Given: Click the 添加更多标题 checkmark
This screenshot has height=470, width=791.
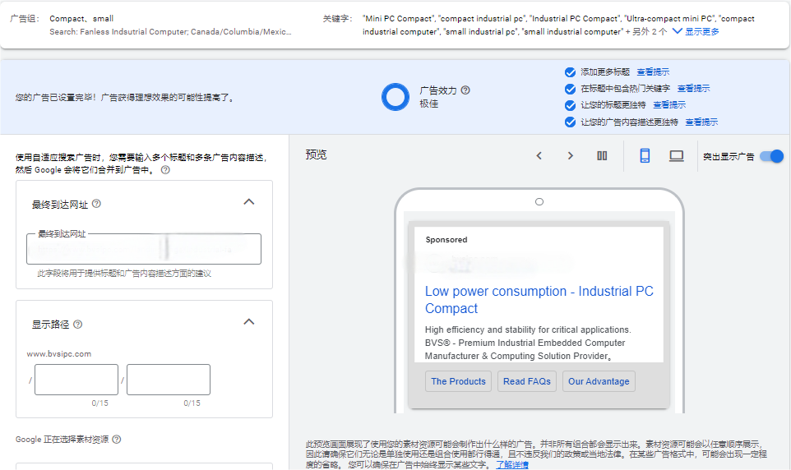Looking at the screenshot, I should [571, 72].
